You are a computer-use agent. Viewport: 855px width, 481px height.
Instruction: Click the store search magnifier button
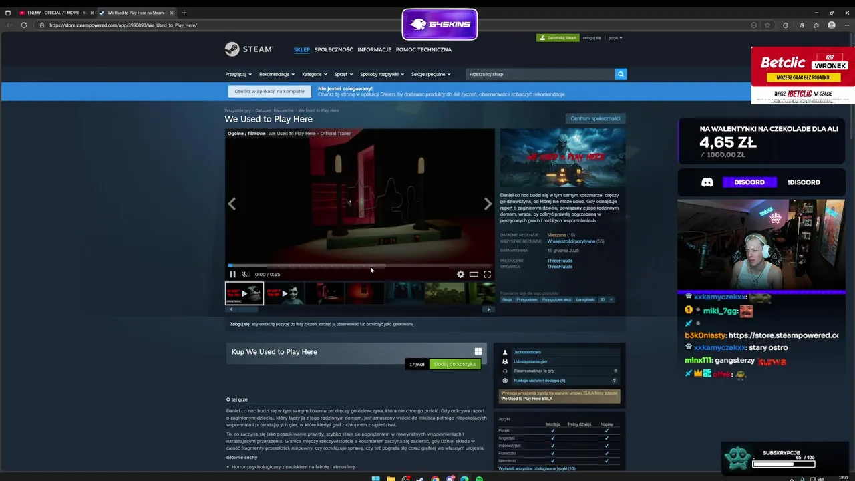(x=621, y=74)
